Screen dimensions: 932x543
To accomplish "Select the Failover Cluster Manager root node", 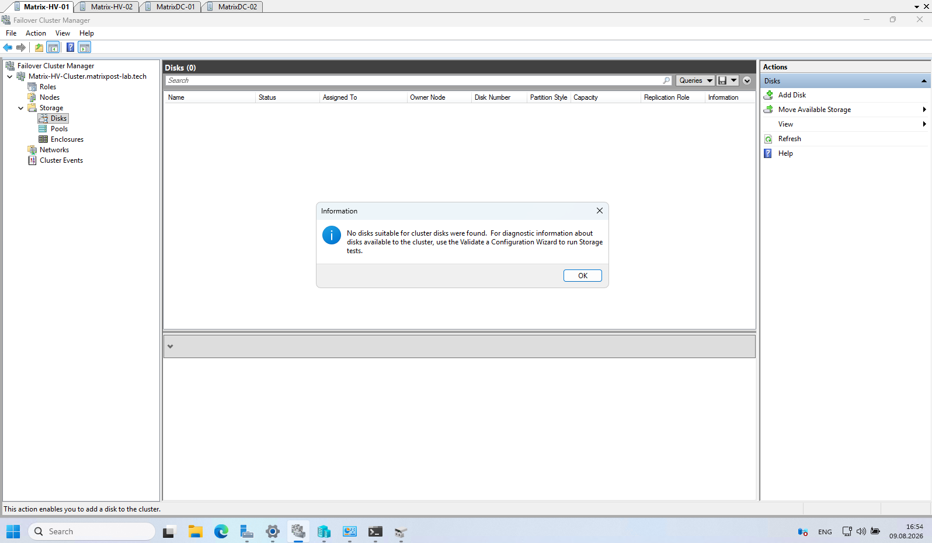I will 55,66.
